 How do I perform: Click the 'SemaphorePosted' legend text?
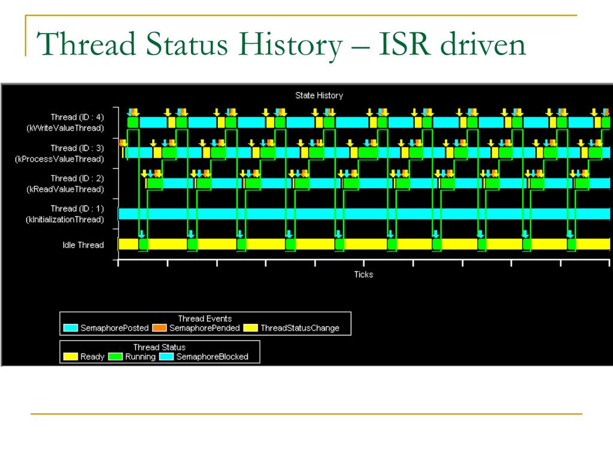(x=114, y=328)
